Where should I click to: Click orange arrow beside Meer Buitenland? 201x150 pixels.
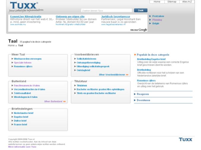click(64, 101)
